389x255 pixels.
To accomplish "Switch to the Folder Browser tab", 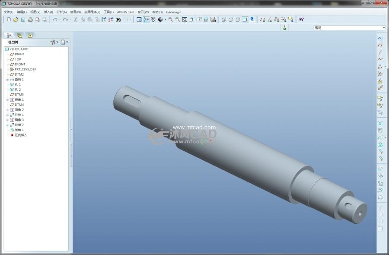I will tap(19, 35).
